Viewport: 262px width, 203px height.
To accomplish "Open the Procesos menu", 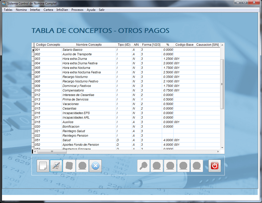I will [77, 10].
